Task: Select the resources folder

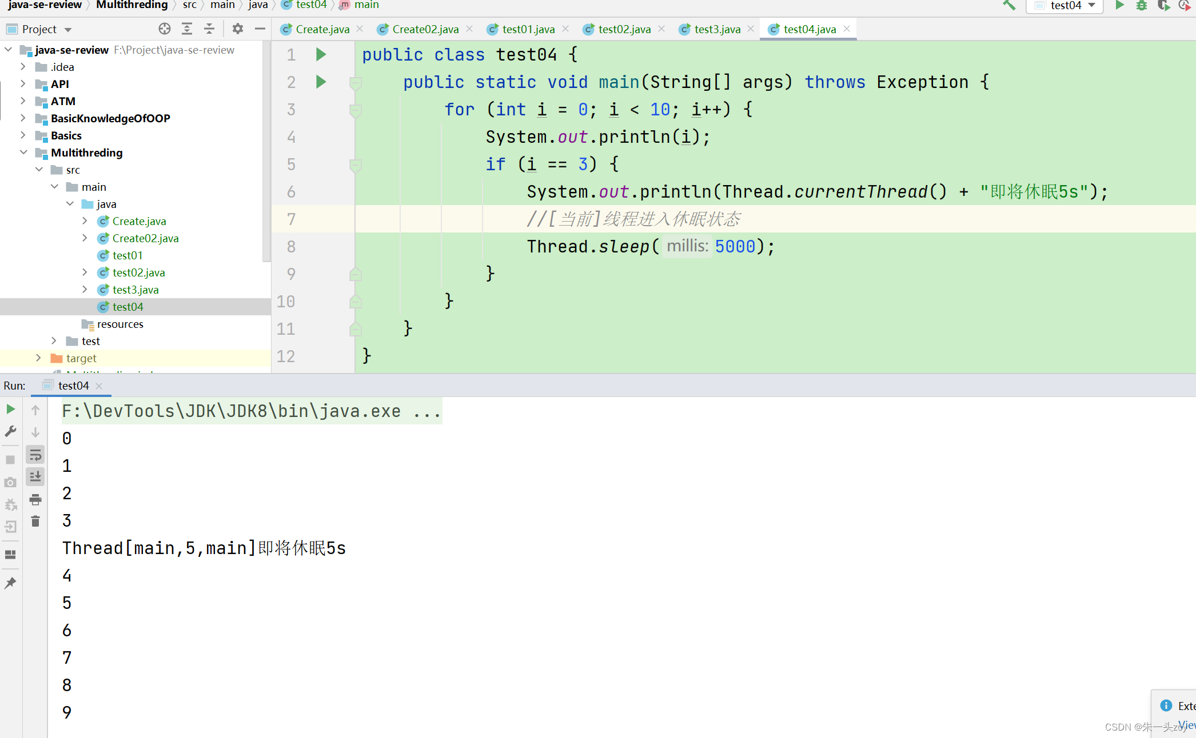Action: tap(120, 324)
